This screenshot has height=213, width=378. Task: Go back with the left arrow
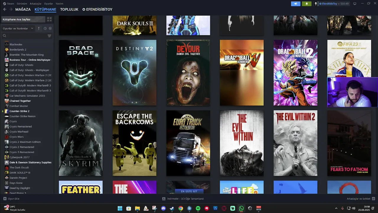coord(5,9)
